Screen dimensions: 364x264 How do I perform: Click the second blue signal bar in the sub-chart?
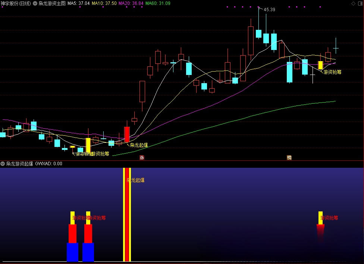click(x=88, y=252)
